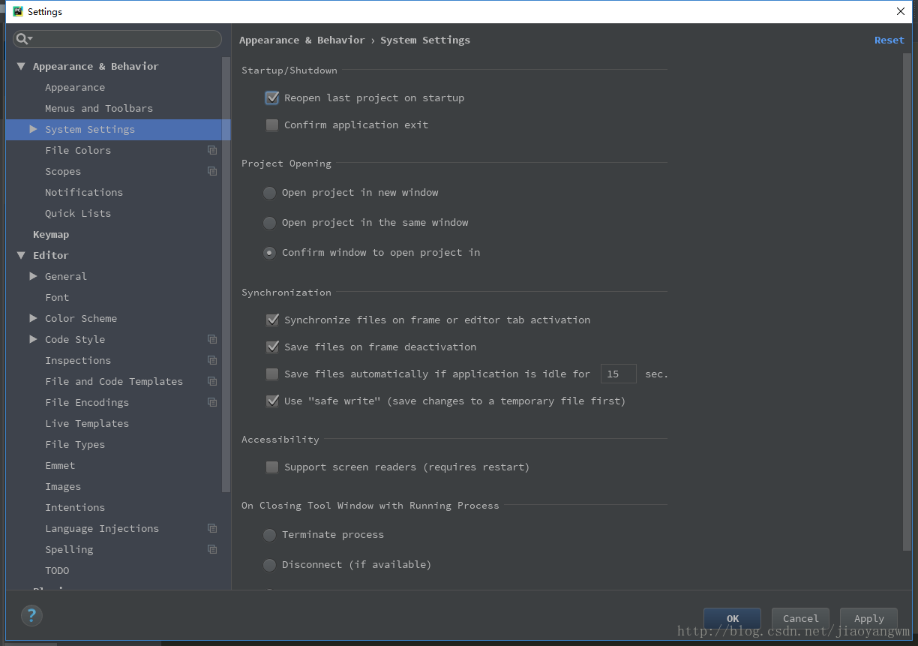Screen dimensions: 918x646
Task: Enable Confirm application exit checkbox
Action: pyautogui.click(x=272, y=125)
